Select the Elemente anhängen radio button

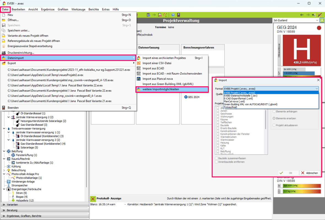[x=274, y=111]
